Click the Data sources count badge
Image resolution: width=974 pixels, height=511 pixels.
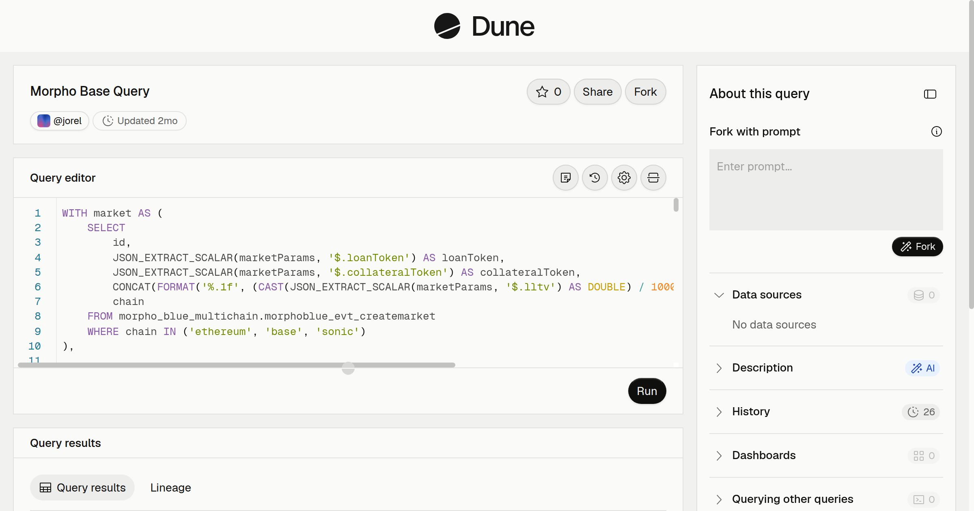click(924, 295)
